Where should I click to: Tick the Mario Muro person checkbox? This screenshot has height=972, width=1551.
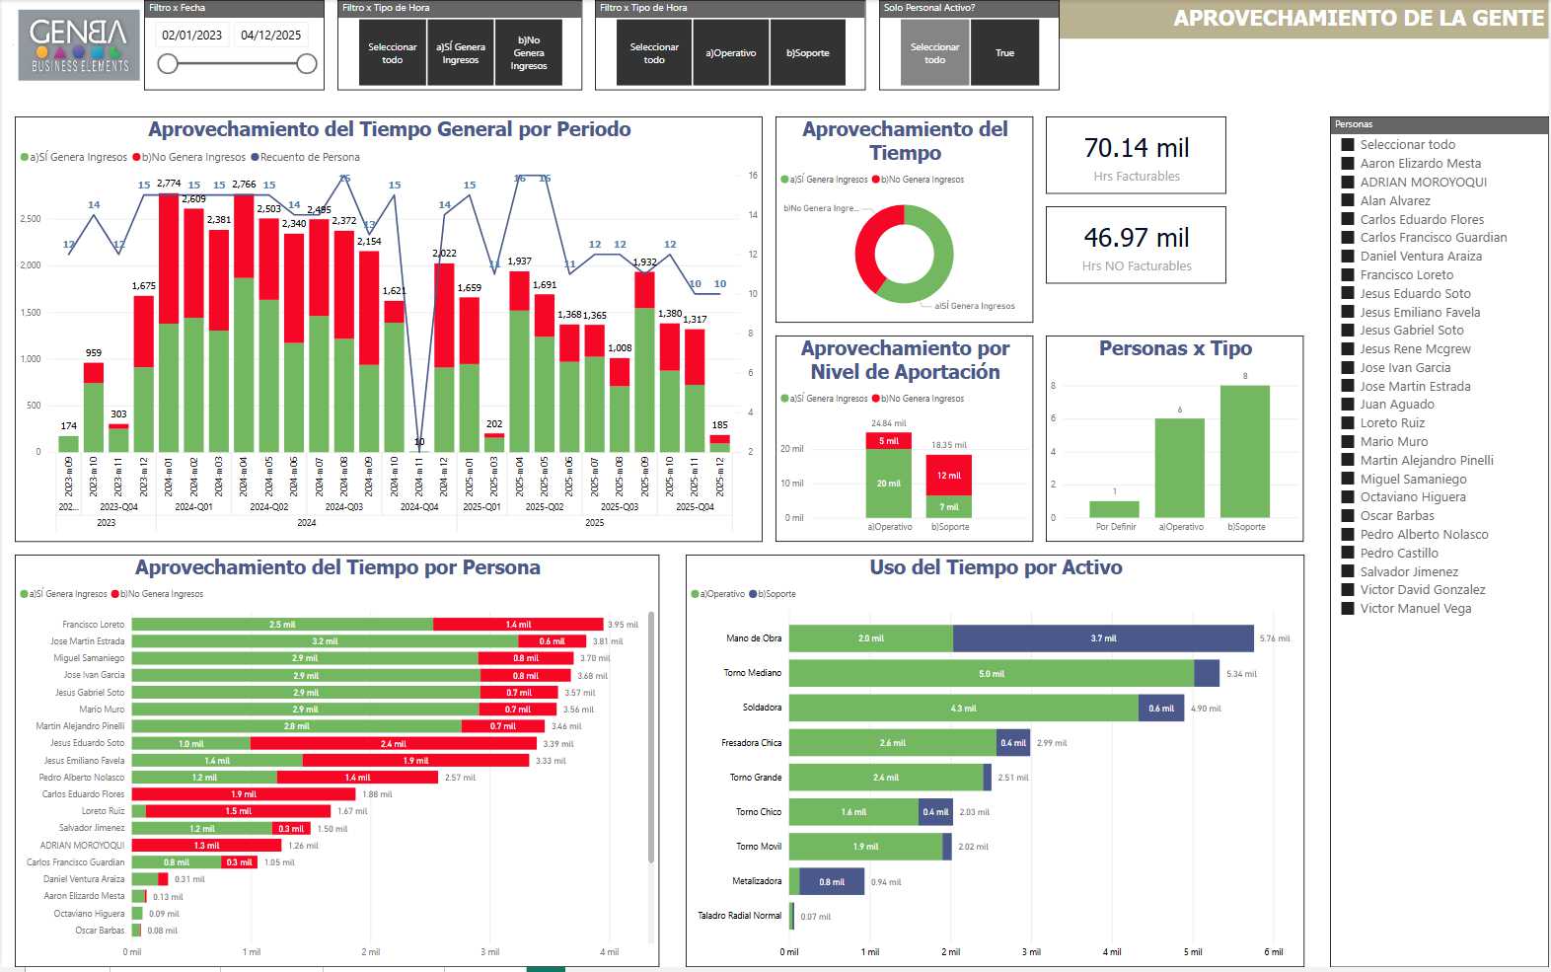coord(1348,442)
